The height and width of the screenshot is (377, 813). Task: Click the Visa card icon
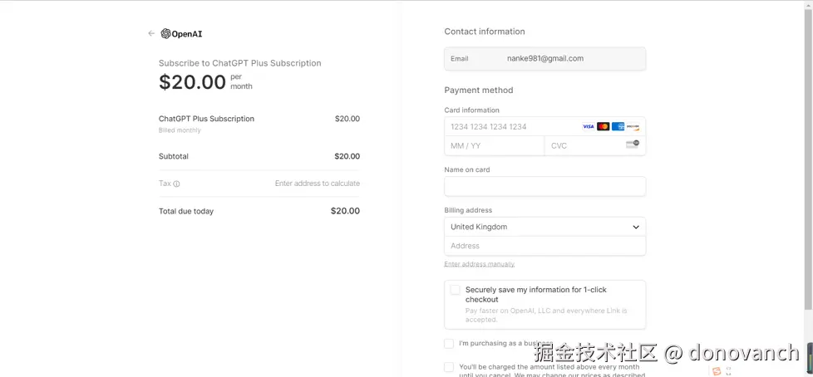pos(588,127)
